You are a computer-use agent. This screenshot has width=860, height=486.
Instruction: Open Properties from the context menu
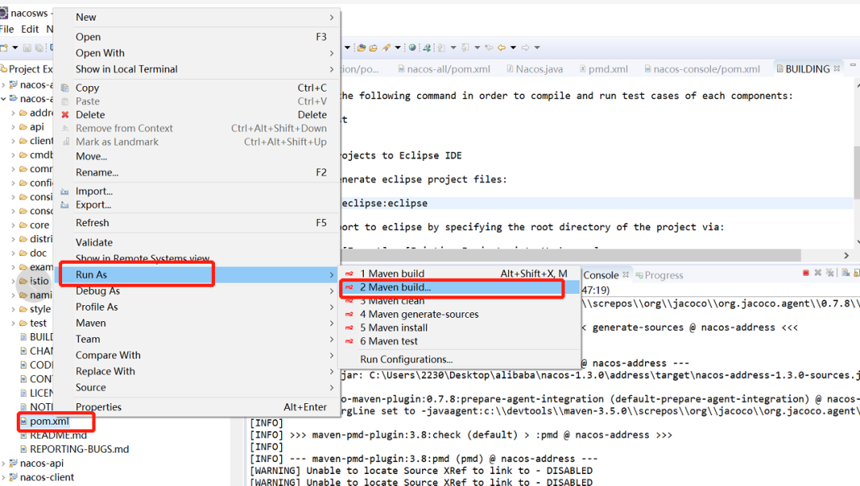pos(197,407)
